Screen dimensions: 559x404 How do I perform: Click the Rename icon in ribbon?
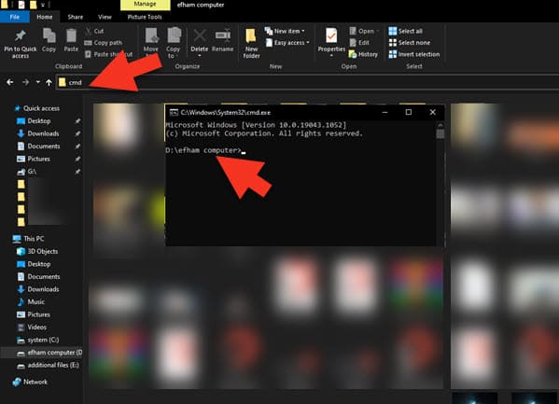222,35
